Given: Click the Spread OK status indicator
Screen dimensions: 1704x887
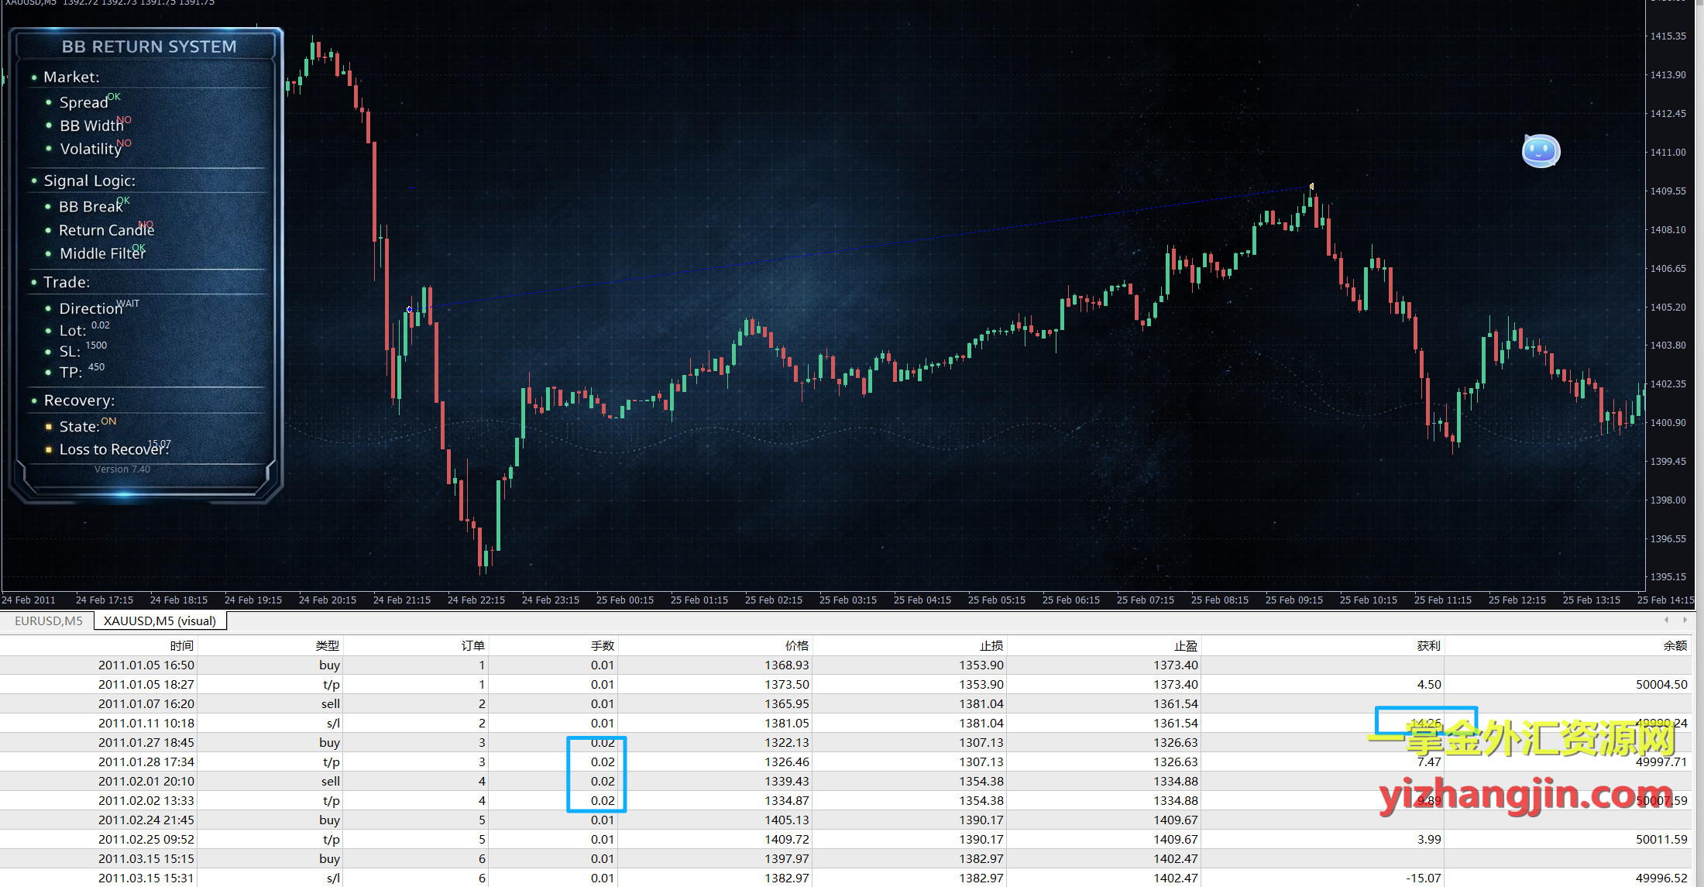Looking at the screenshot, I should [114, 97].
